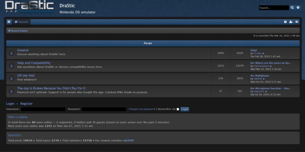The height and width of the screenshot is (152, 305).
Task: Click the search magnifier icon button
Action: click(292, 7)
